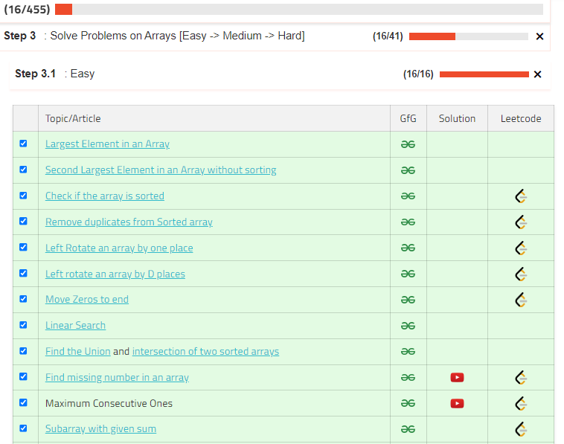The height and width of the screenshot is (444, 564).
Task: Open GfG icon for Maximum Consecutive Ones
Action: 408,403
